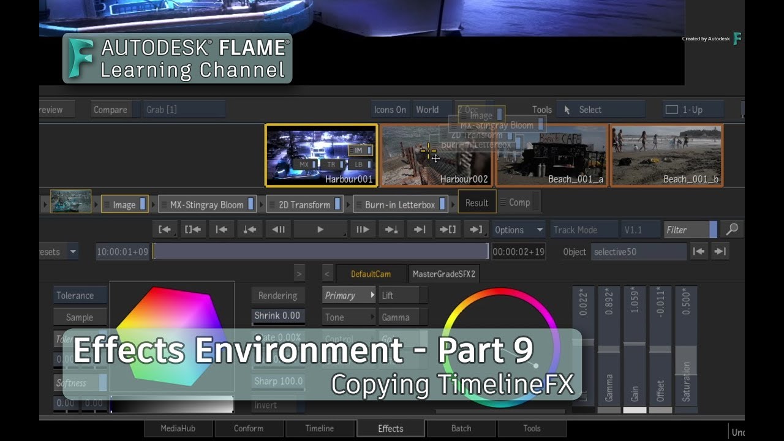Click the IM badge on the Harbour001 thumbnail
The image size is (784, 441).
point(361,150)
